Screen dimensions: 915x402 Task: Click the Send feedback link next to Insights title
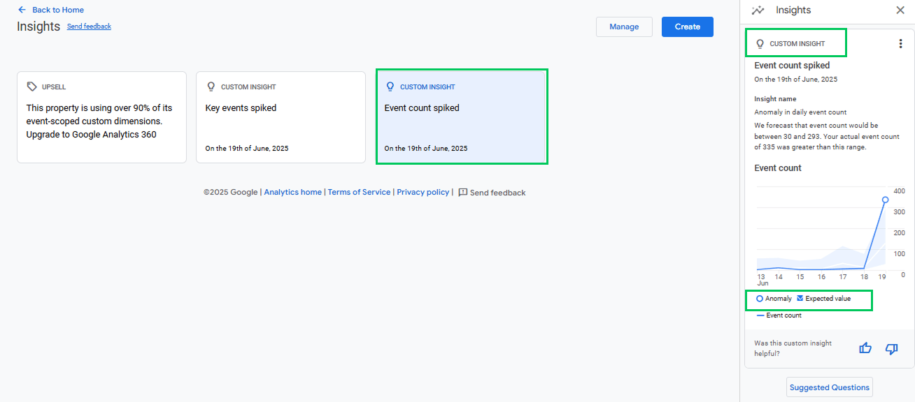pyautogui.click(x=89, y=27)
